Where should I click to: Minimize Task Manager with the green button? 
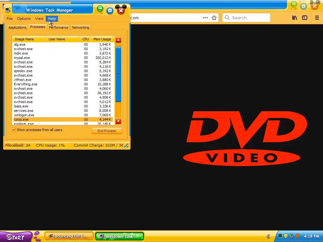coord(100,9)
